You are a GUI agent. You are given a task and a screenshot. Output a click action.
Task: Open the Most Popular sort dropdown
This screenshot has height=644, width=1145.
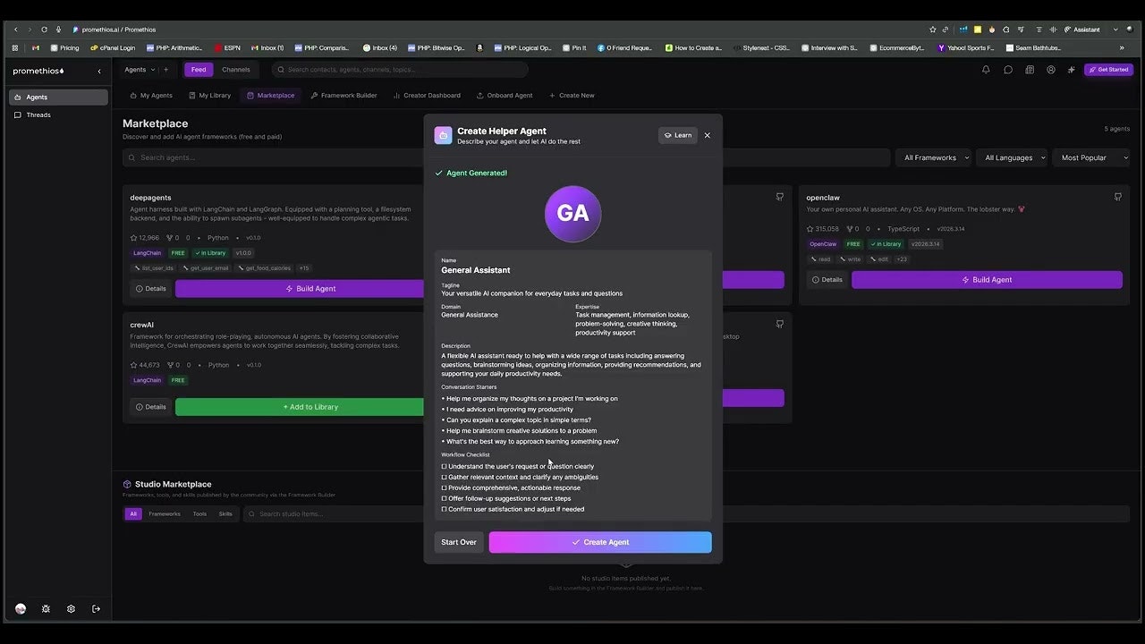[x=1091, y=157]
